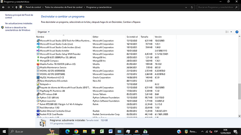241x135 pixels.
Task: Select the Nero MediaHome 4 Essentials icon
Action: [38, 81]
